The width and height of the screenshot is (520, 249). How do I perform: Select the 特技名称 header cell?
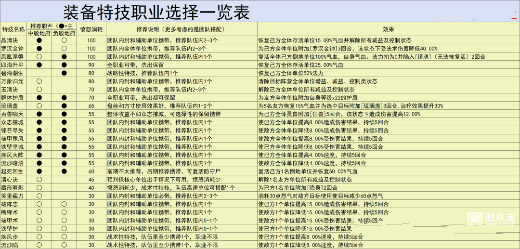click(x=13, y=29)
